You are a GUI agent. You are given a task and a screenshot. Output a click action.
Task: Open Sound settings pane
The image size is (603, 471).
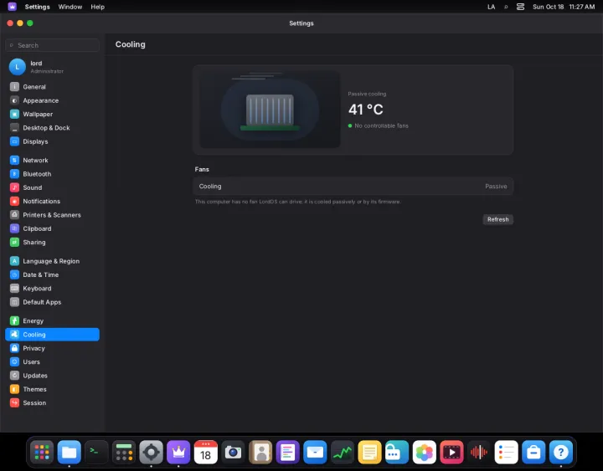52,187
